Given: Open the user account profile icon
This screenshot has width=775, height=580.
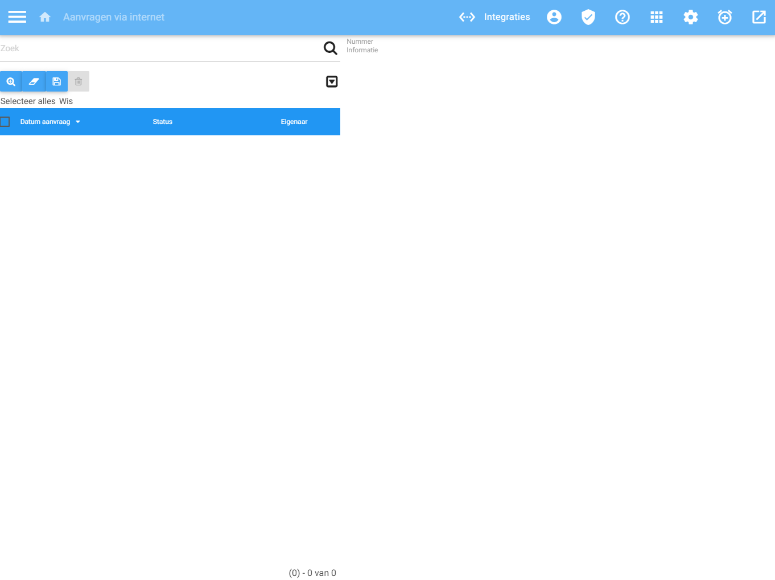Looking at the screenshot, I should (x=554, y=17).
